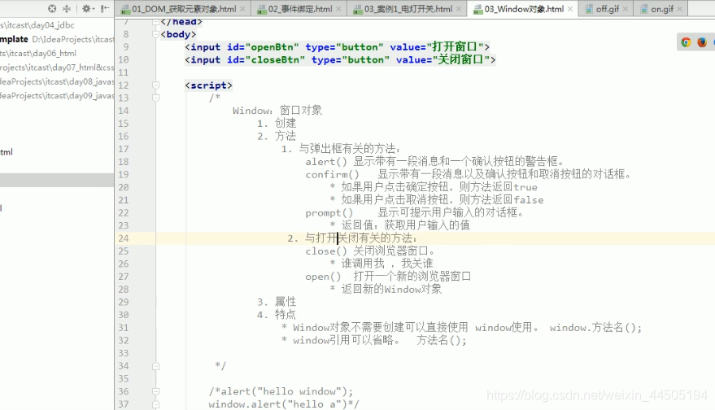The width and height of the screenshot is (715, 410).
Task: Switch to 02_事件绑定.html tab
Action: point(300,9)
